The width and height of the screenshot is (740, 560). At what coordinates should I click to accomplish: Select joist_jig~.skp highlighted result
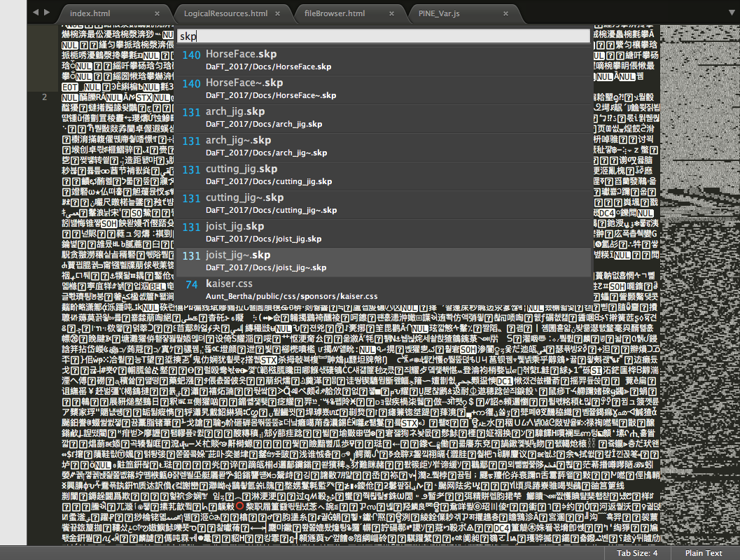[x=384, y=262]
